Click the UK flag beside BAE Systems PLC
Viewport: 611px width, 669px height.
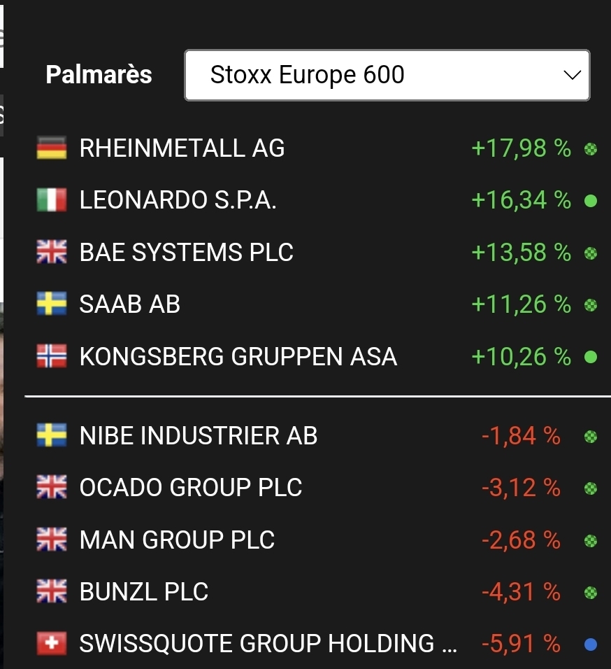point(52,252)
